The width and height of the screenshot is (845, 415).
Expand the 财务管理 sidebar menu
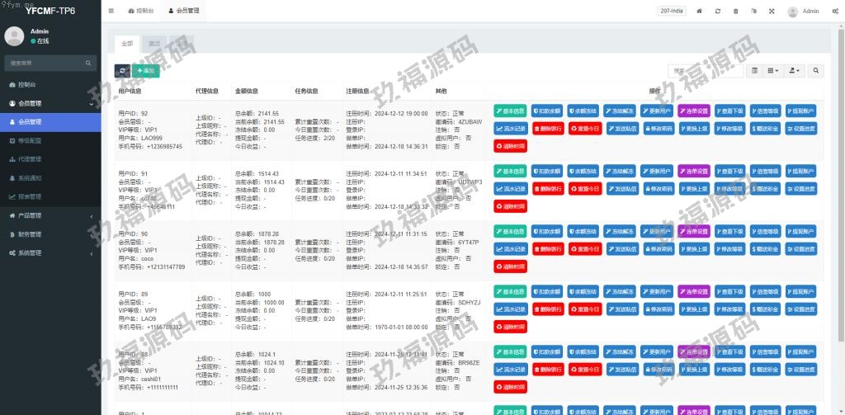click(50, 234)
